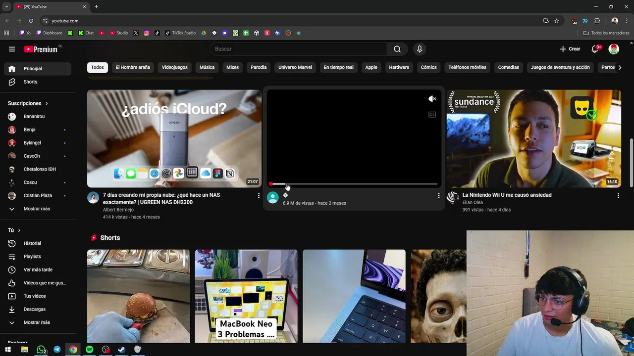Viewport: 634px width, 356px height.
Task: Select the El Hombre araña chip
Action: 133,67
